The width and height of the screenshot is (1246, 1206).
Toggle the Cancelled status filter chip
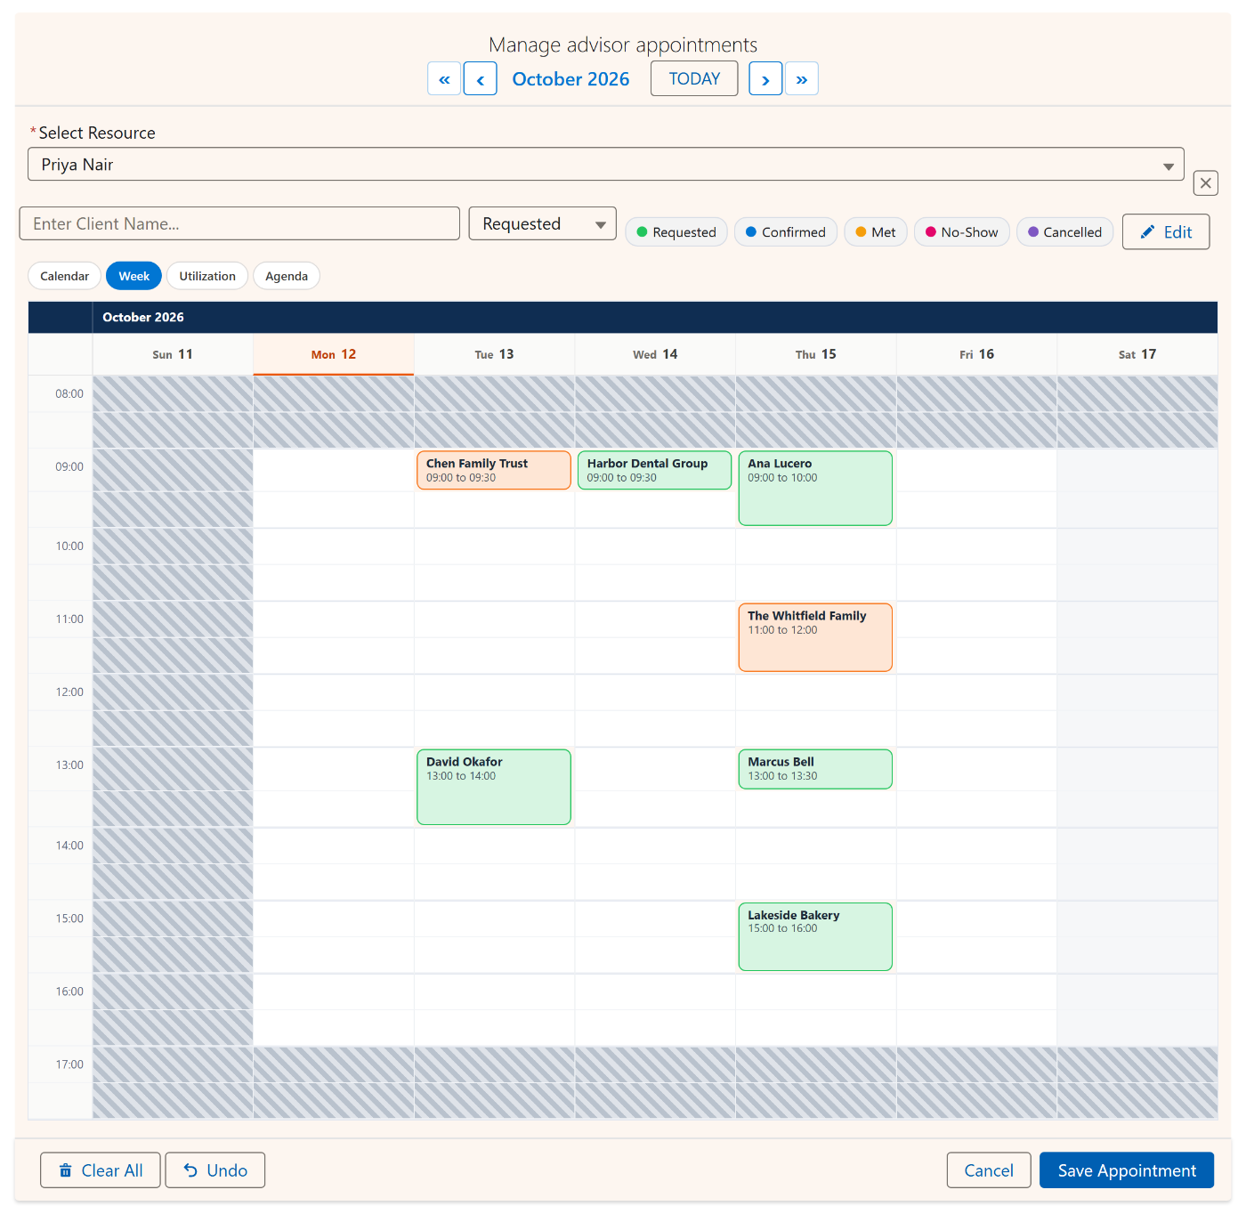(1064, 232)
